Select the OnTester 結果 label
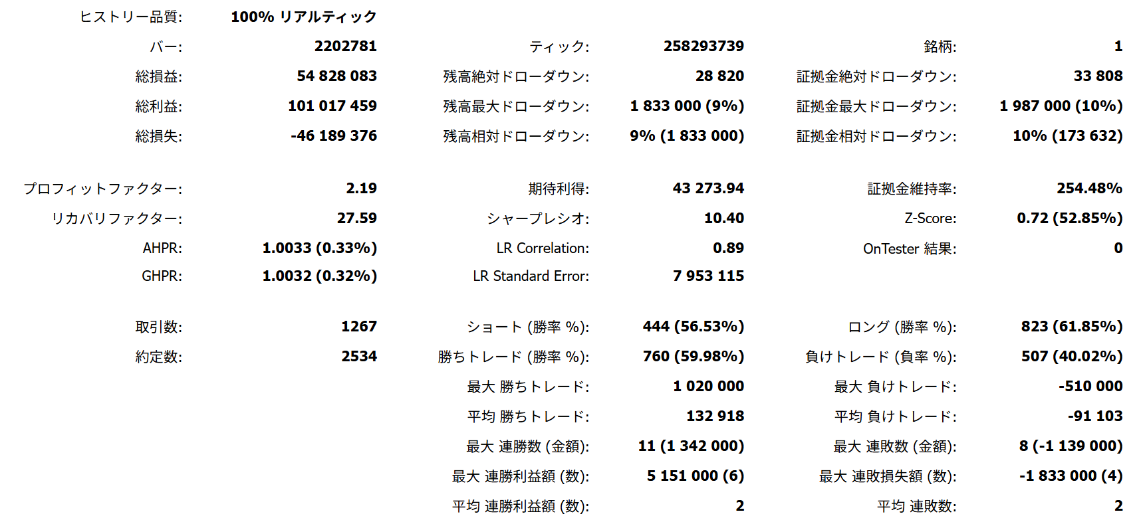Screen dimensions: 1143x528 coord(910,249)
